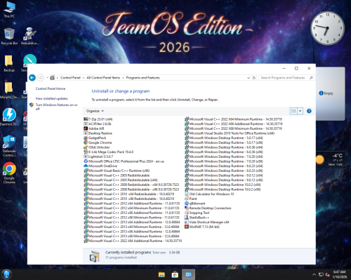Click the weather gadget showing -4°C
Image resolution: width=351 pixels, height=280 pixels.
click(x=330, y=159)
